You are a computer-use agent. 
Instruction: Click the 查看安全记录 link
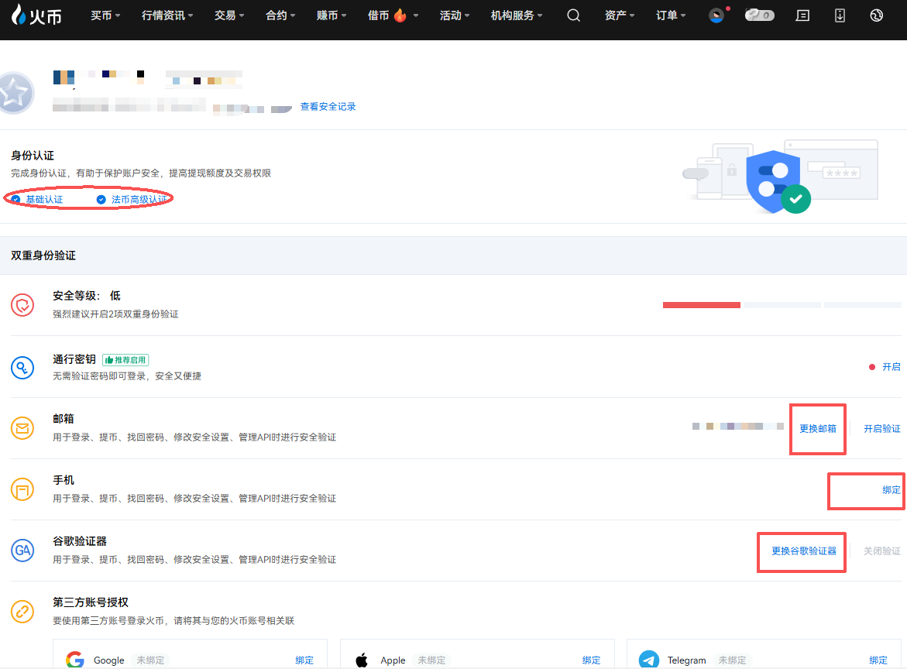(328, 107)
